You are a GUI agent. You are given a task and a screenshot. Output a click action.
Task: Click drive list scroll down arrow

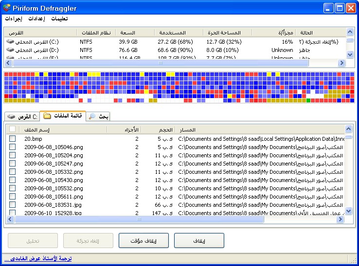(x=350, y=55)
